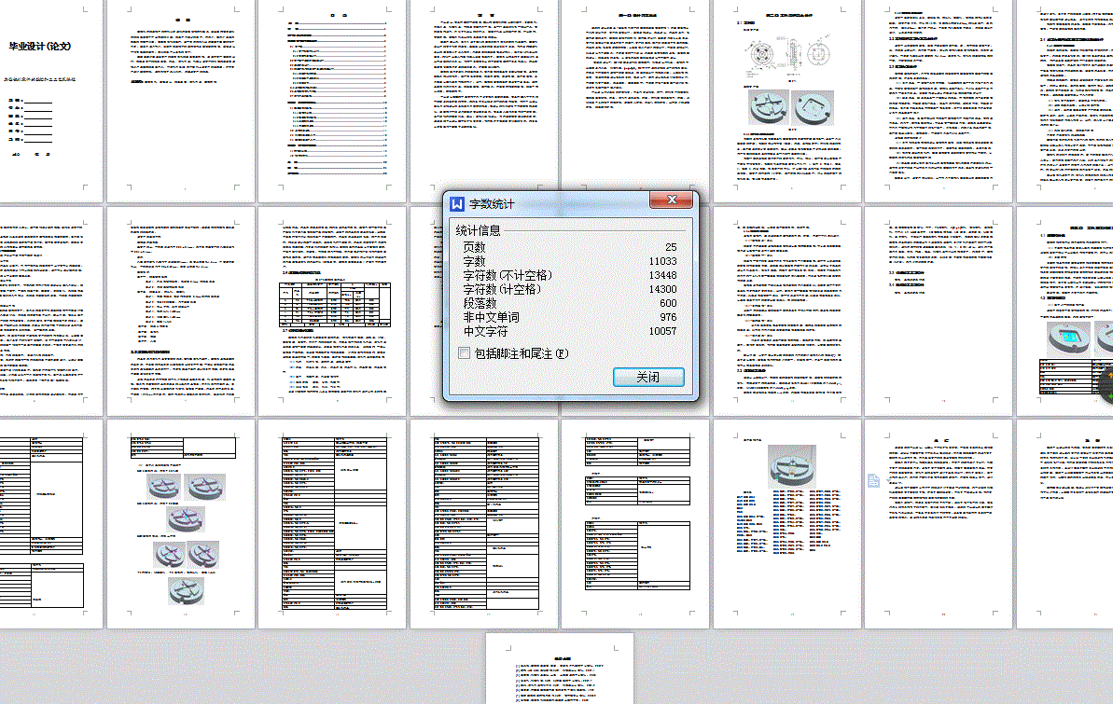Open the abstract page next to cover
Screen dimensions: 1113x704
pos(181,100)
